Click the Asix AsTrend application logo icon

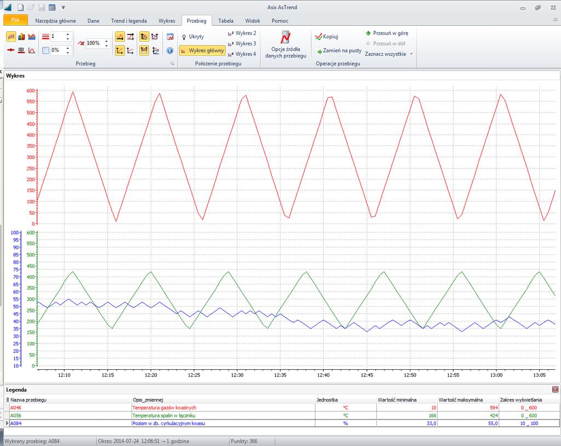(8, 7)
